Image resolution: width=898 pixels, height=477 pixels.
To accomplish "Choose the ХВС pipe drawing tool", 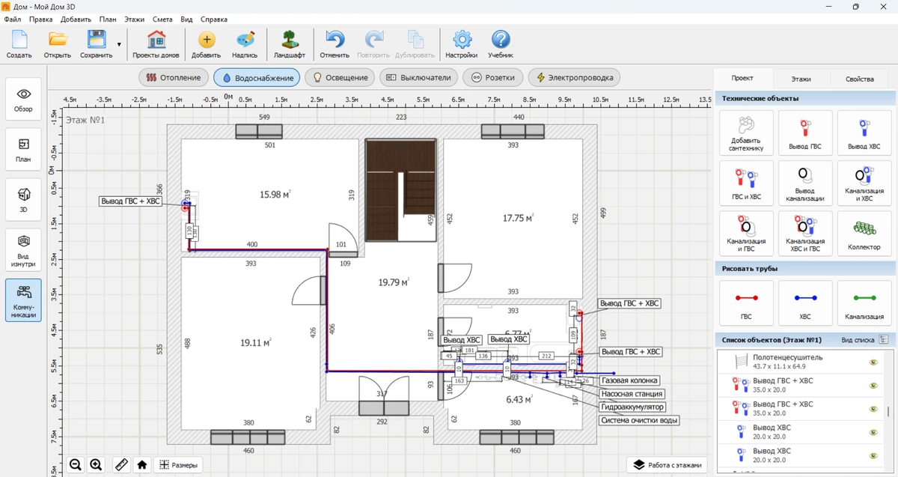I will coord(804,303).
